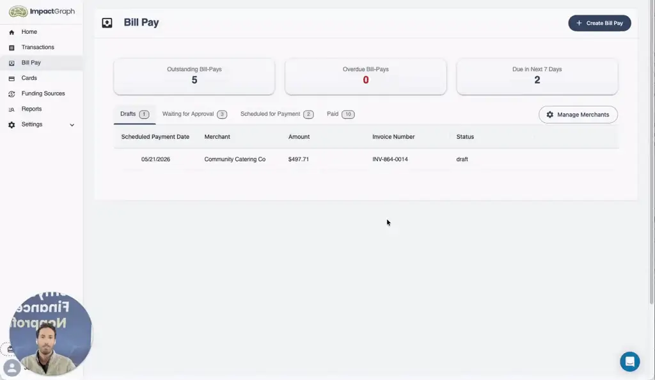Open Home via the house icon

point(12,32)
